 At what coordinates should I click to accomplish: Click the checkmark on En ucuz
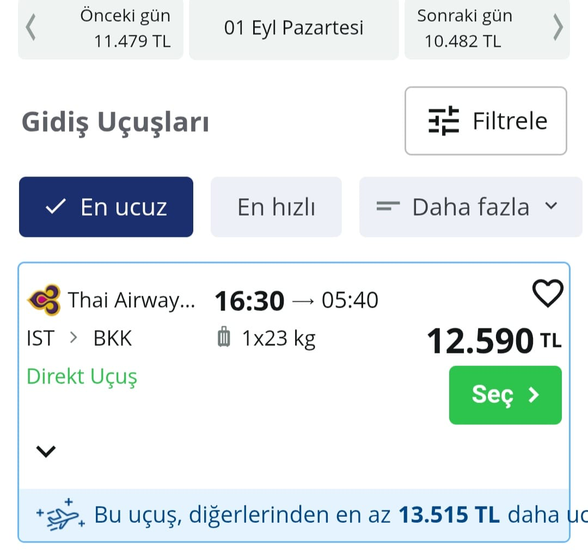tap(56, 207)
